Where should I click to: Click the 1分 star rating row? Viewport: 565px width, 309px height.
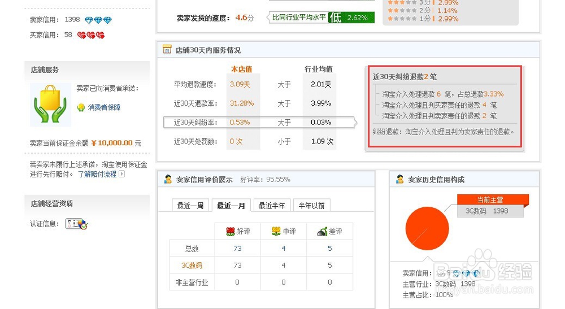click(x=423, y=19)
